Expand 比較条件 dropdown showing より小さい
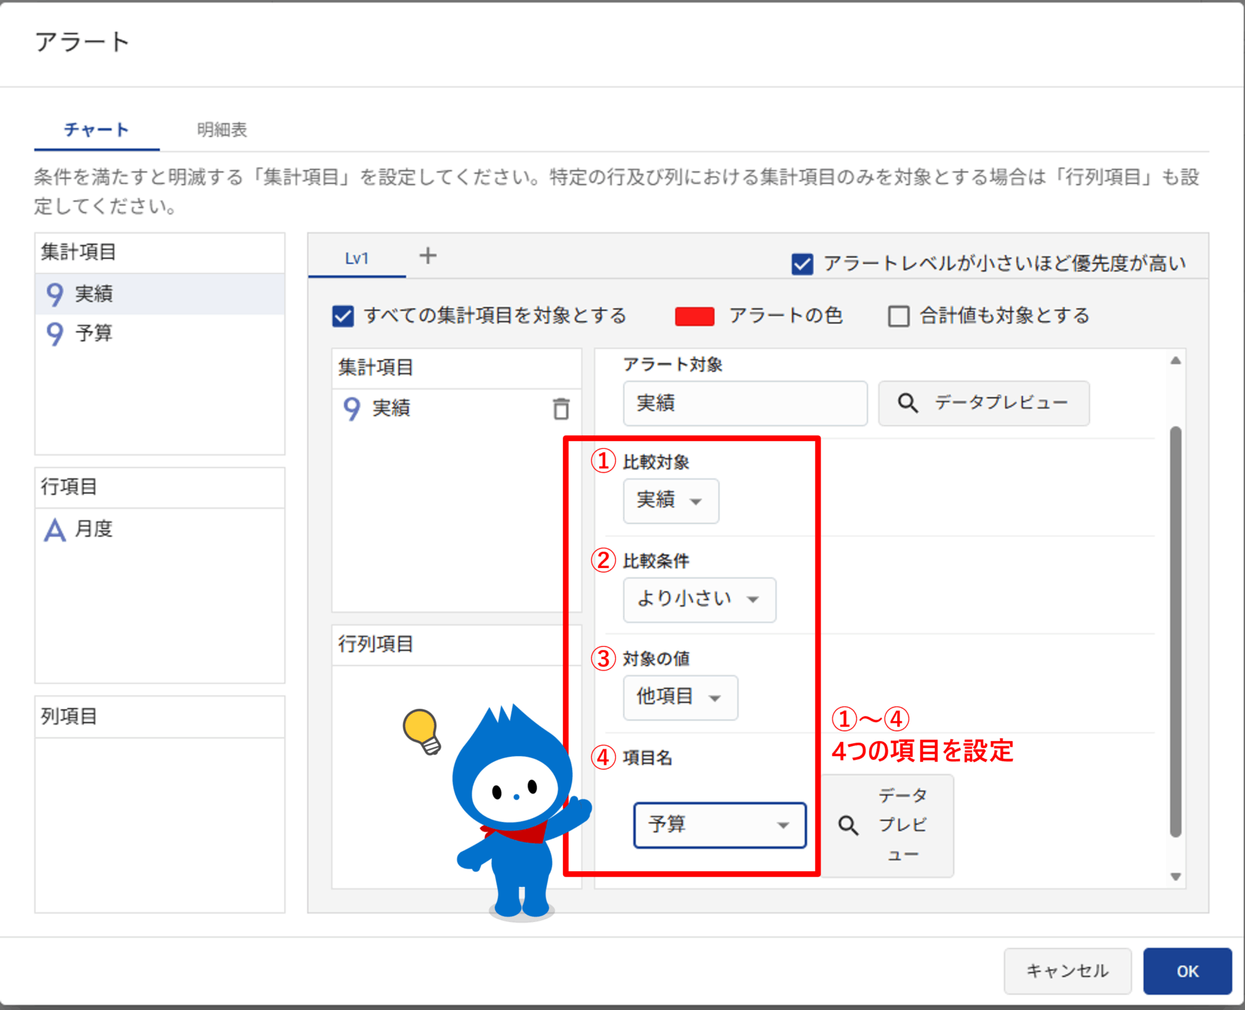This screenshot has height=1010, width=1245. click(x=699, y=600)
